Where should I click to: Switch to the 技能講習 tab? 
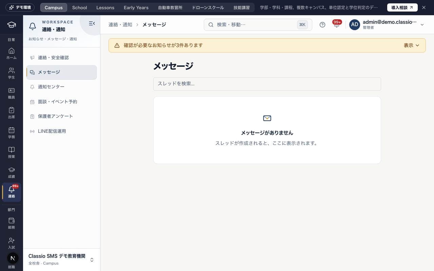[x=241, y=7]
